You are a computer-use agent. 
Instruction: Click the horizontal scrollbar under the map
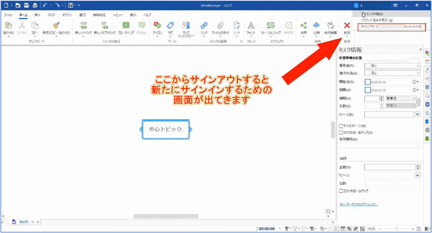166,216
